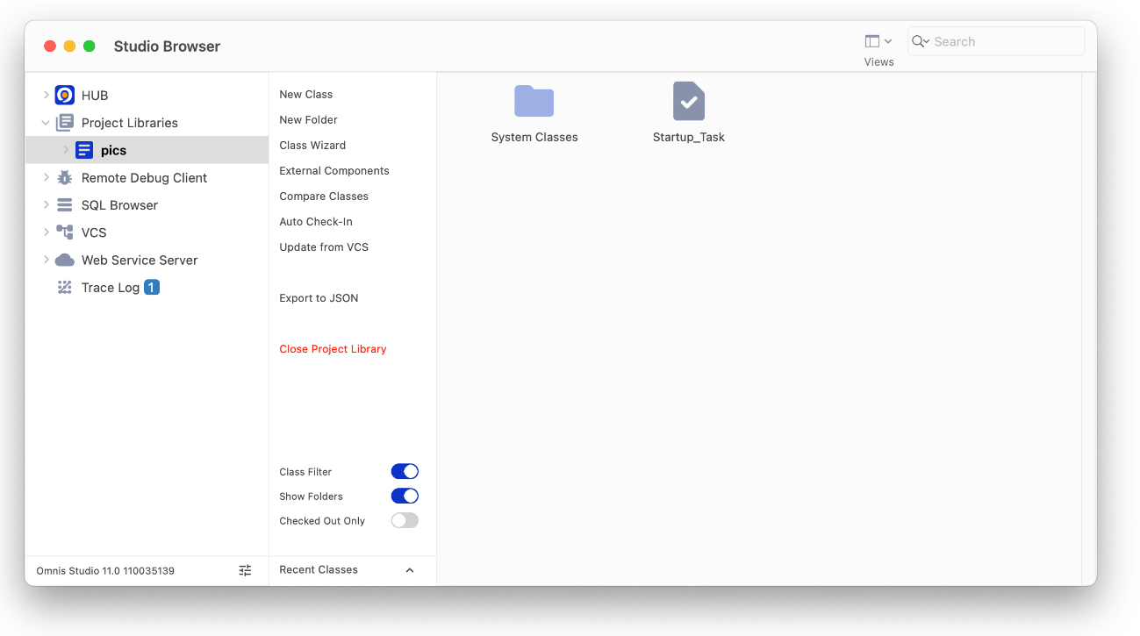Select SQL Browser label

tap(120, 205)
